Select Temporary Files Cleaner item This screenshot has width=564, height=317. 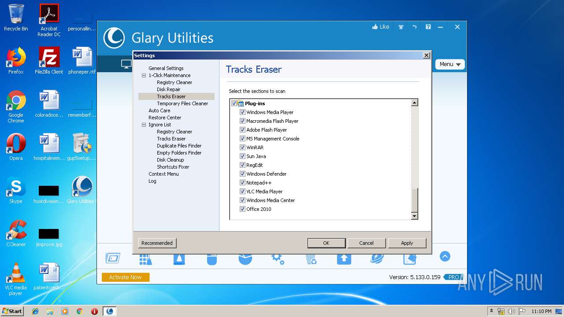click(182, 103)
